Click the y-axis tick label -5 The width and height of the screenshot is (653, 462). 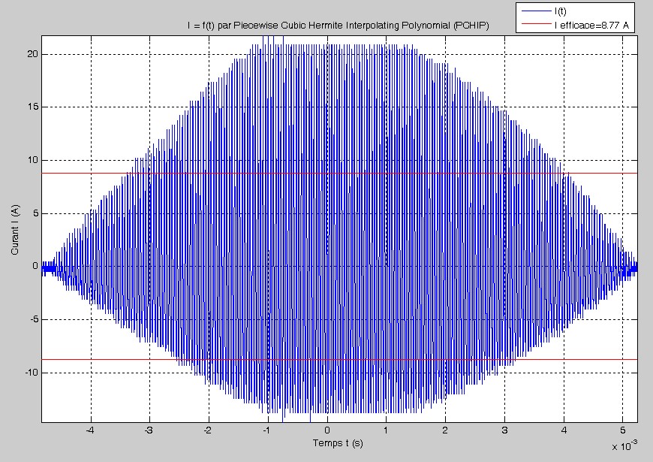(32, 319)
